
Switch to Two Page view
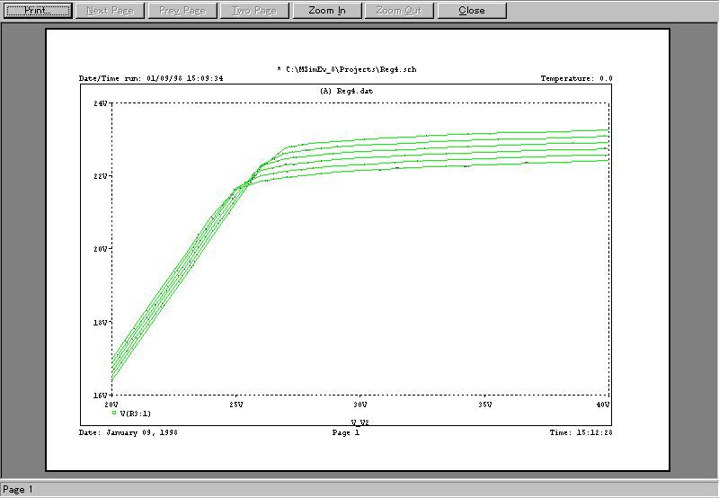point(253,11)
